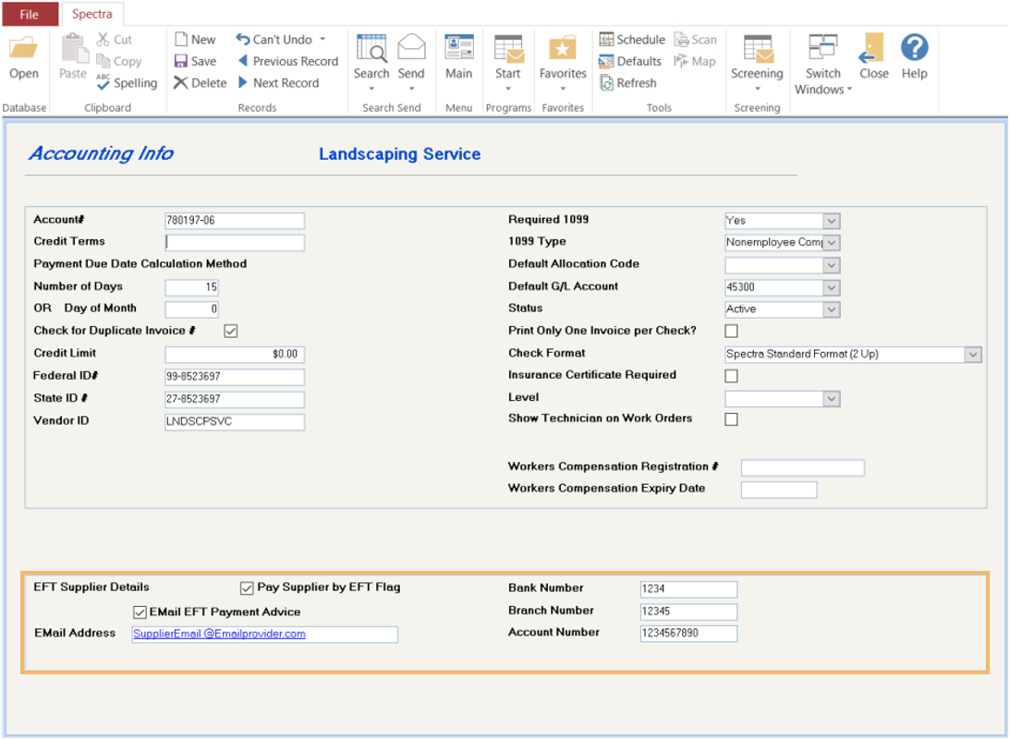Save the current record
This screenshot has height=739, width=1010.
click(x=195, y=62)
